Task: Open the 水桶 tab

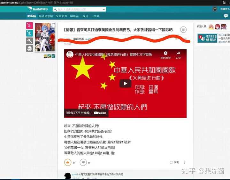Action: [x=96, y=16]
